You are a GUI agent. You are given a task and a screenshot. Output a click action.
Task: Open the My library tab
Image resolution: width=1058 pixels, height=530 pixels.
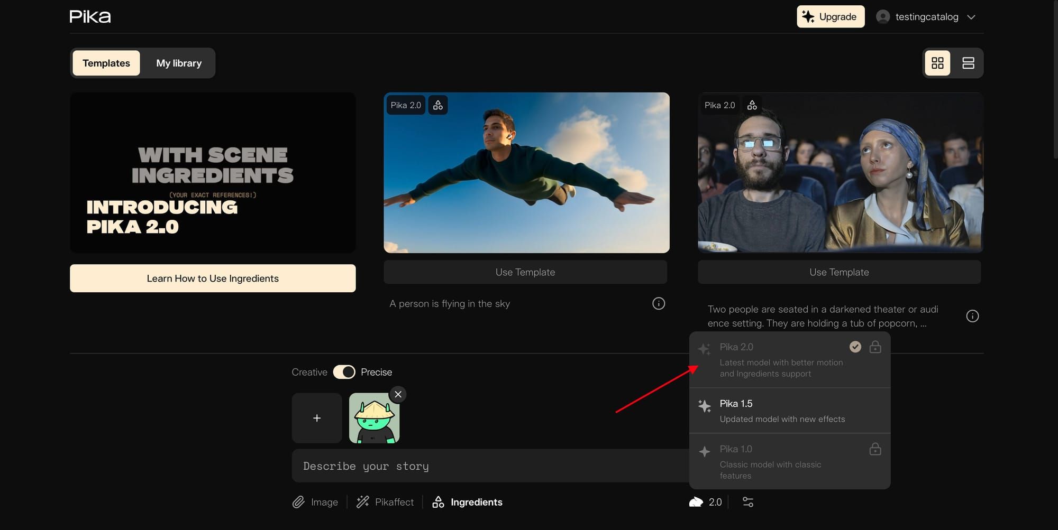(179, 63)
